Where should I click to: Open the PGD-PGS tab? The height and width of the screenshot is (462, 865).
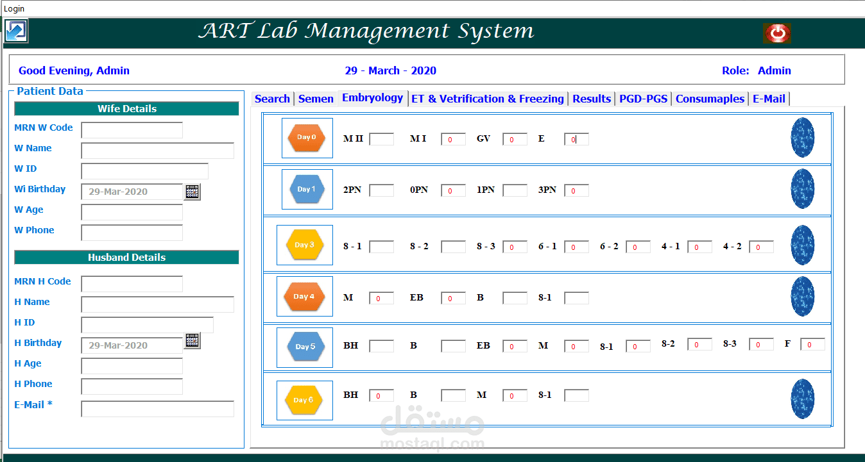click(644, 99)
